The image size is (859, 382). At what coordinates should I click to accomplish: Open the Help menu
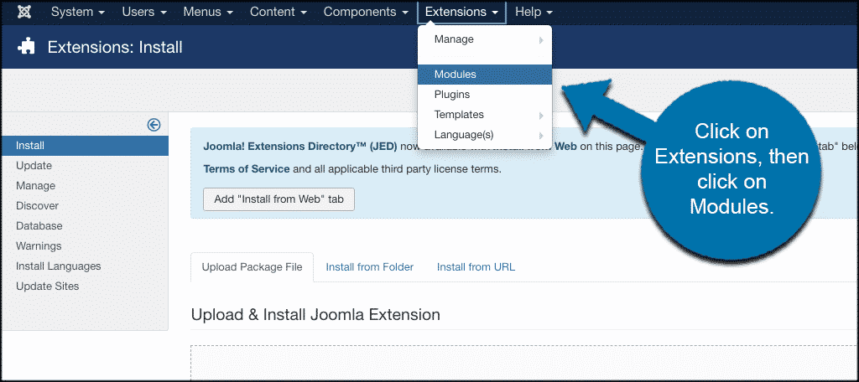point(534,12)
